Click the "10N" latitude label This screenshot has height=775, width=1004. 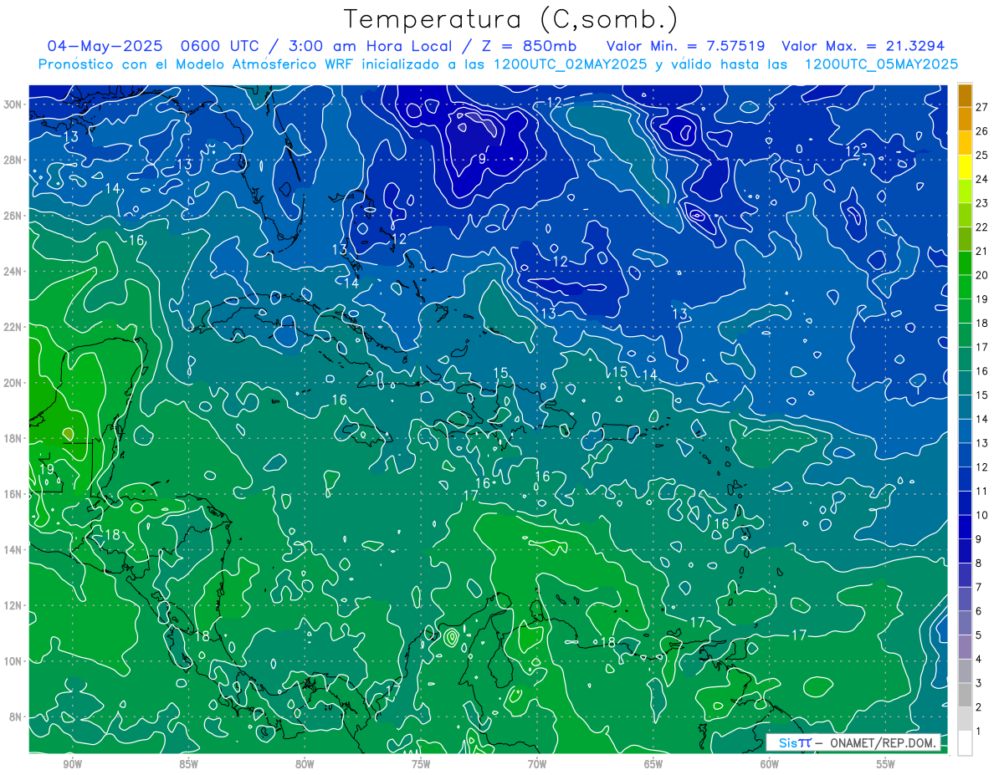click(x=13, y=660)
